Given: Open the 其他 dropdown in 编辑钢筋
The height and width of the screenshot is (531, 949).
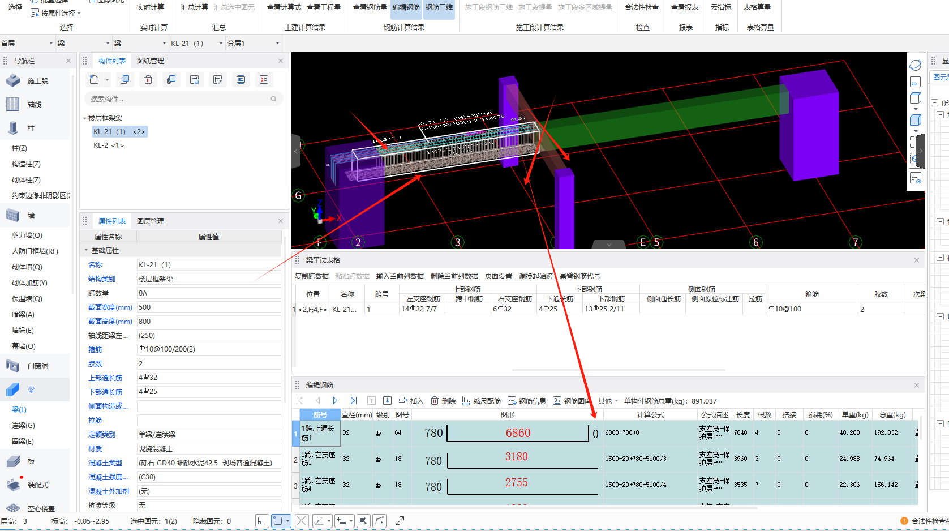Looking at the screenshot, I should (608, 401).
